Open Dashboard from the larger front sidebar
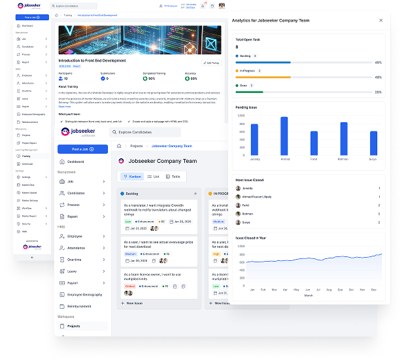This screenshot has width=404, height=363. click(x=75, y=162)
